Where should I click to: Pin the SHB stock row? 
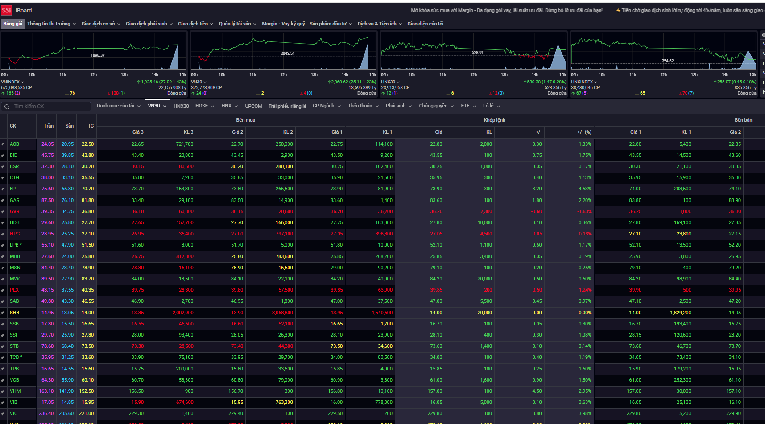click(x=3, y=313)
